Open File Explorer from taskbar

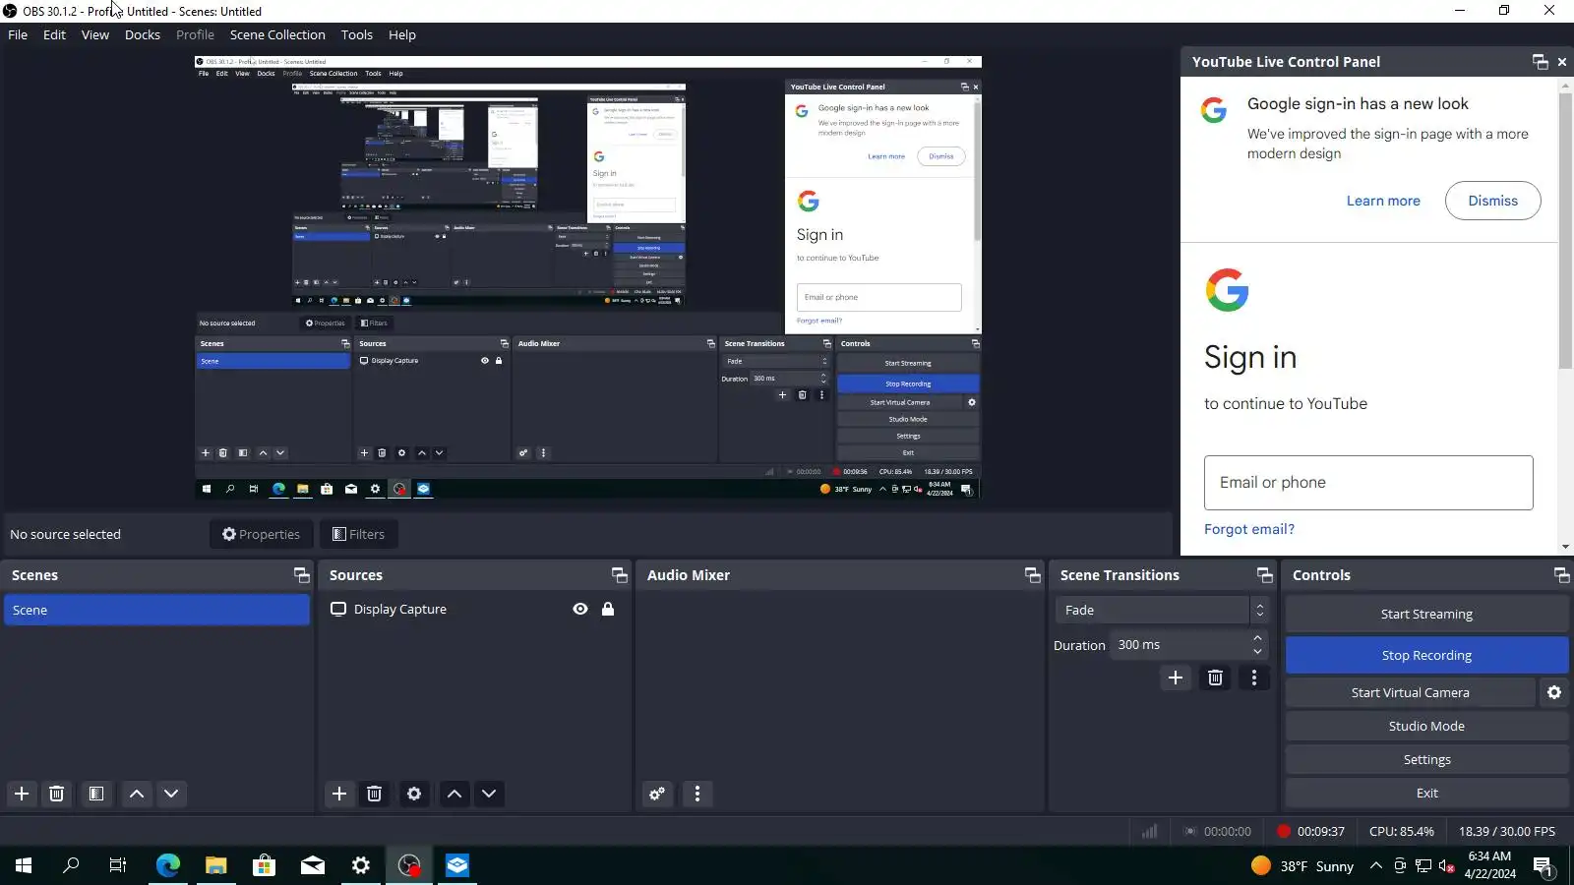(216, 865)
